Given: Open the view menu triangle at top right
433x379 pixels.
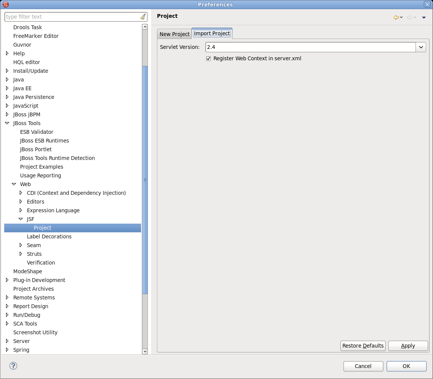Looking at the screenshot, I should click(x=424, y=17).
